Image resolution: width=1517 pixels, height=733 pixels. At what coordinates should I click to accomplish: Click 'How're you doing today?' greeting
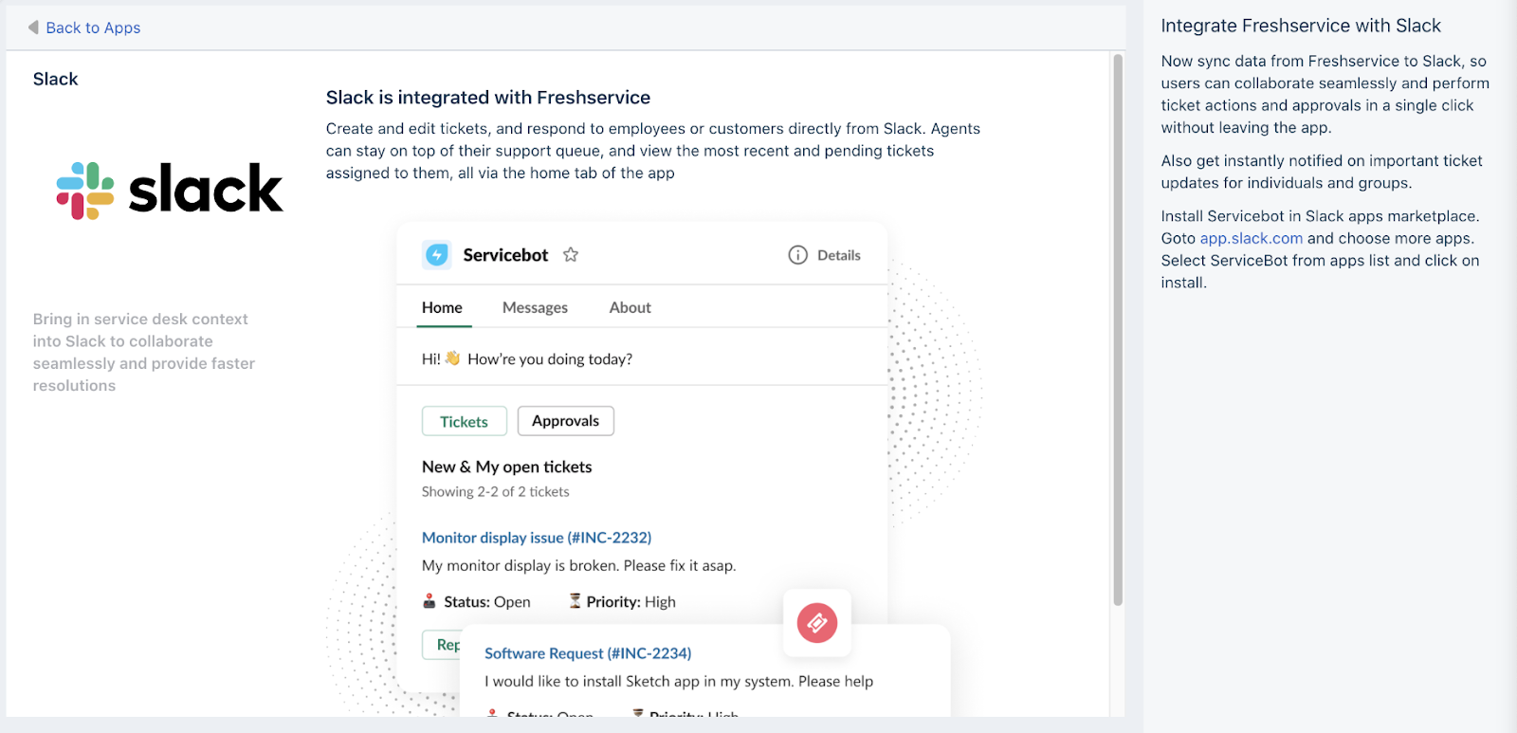pos(550,359)
